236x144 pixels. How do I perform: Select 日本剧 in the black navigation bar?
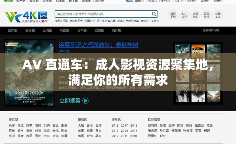point(82,31)
